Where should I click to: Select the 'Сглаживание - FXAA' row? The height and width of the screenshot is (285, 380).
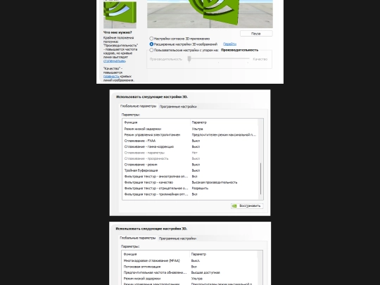point(190,141)
